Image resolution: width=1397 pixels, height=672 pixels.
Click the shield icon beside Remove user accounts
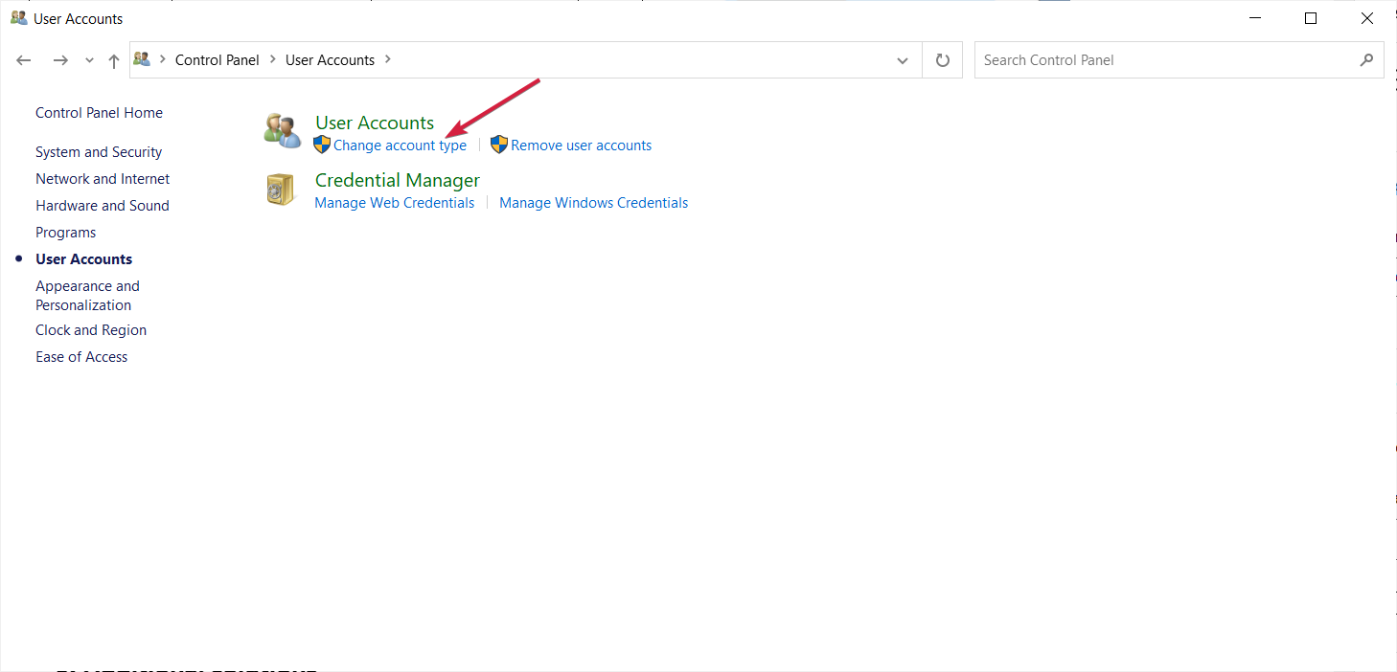click(499, 145)
